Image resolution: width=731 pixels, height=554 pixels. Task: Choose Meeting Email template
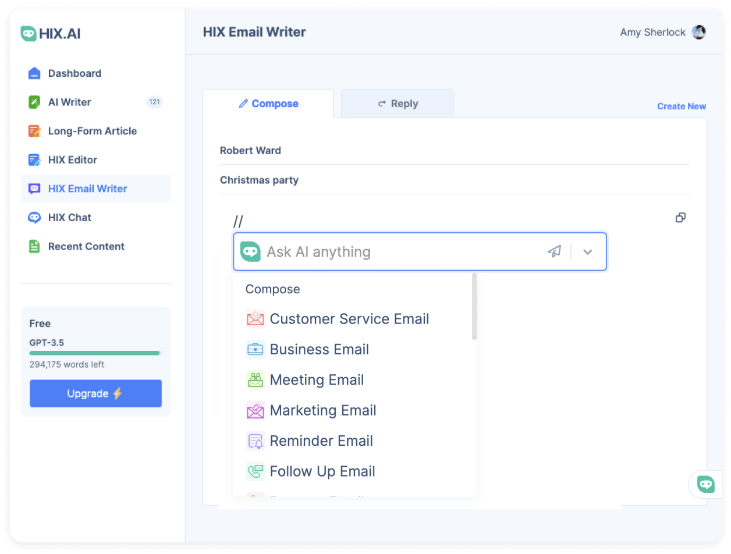point(354,380)
